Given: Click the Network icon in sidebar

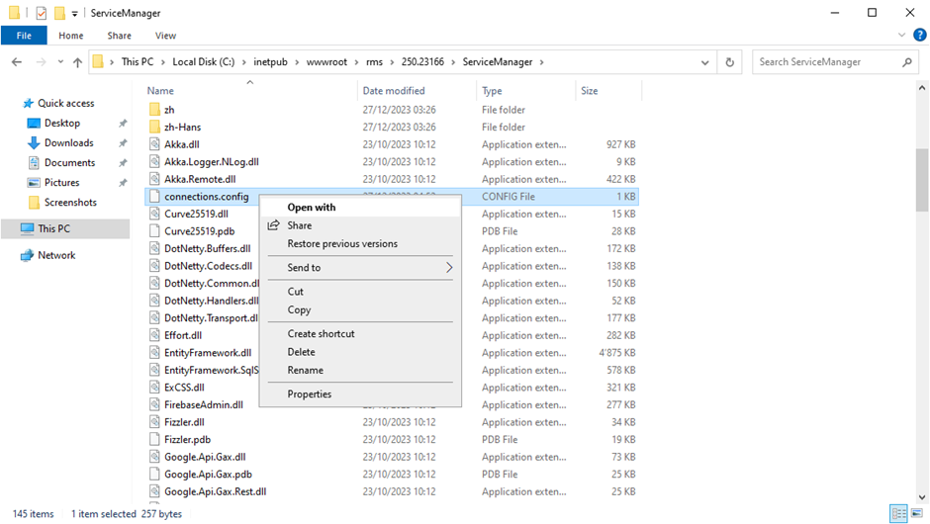Looking at the screenshot, I should (28, 255).
